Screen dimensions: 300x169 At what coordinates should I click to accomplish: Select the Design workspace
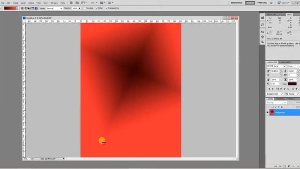[x=250, y=3]
